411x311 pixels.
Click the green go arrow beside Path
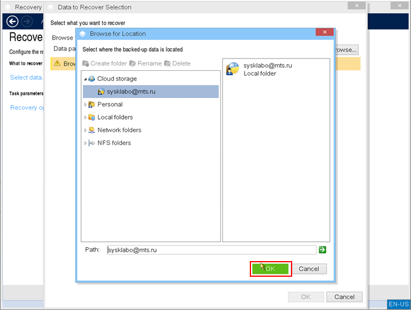(x=322, y=249)
